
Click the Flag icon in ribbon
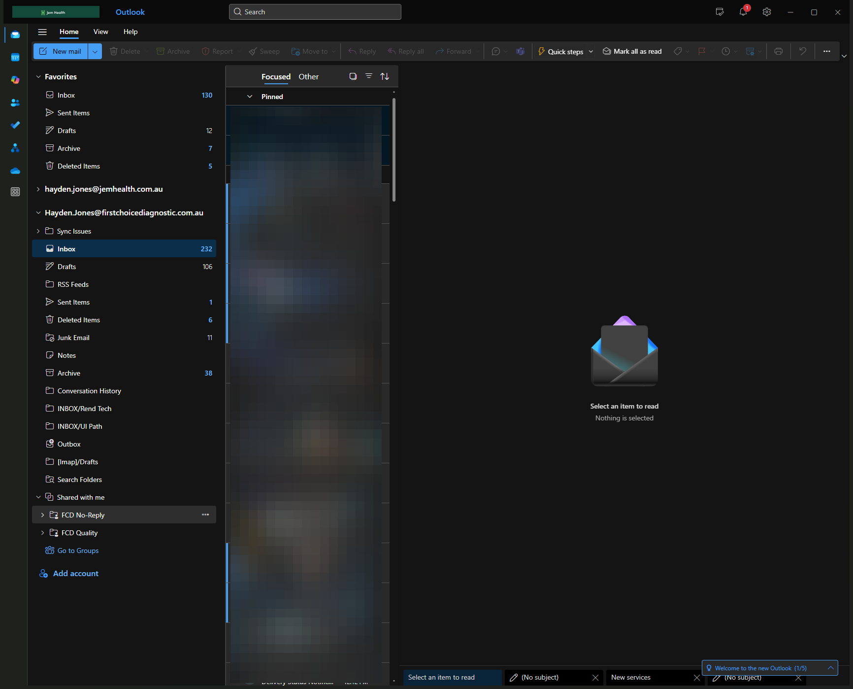tap(702, 51)
